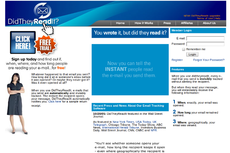Click feature 3 'Where, geographically' text
Screen dimensions: 230x153
(194, 123)
